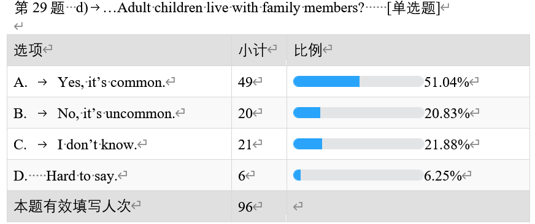Image resolution: width=535 pixels, height=224 pixels.
Task: Click the [单选题] label in heading
Action: click(414, 8)
